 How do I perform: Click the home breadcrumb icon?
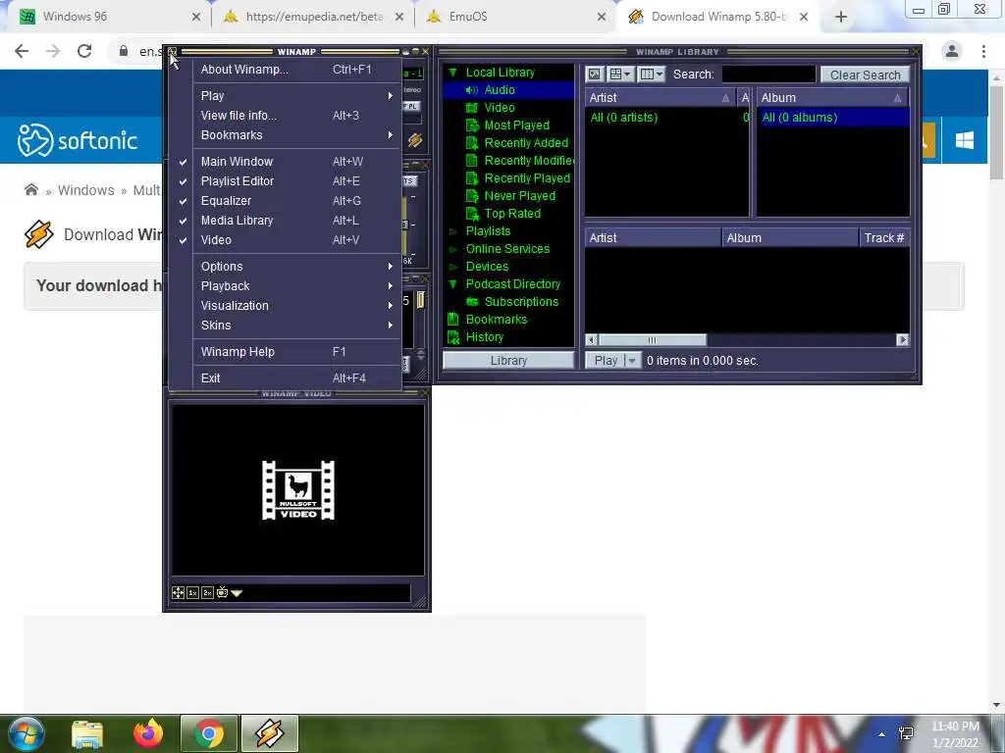[30, 189]
